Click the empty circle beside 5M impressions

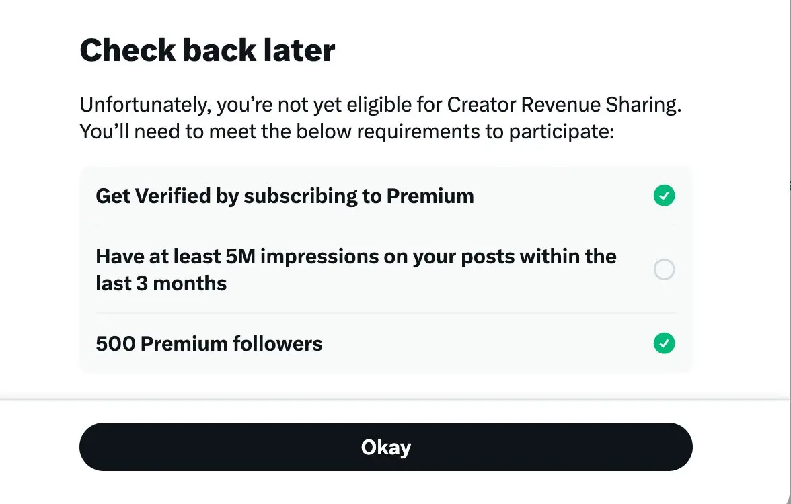coord(664,270)
